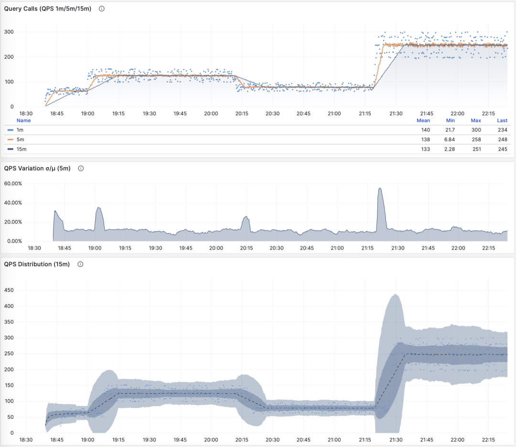Open the QPS Distribution panel title menu
This screenshot has height=447, width=516.
(x=37, y=264)
